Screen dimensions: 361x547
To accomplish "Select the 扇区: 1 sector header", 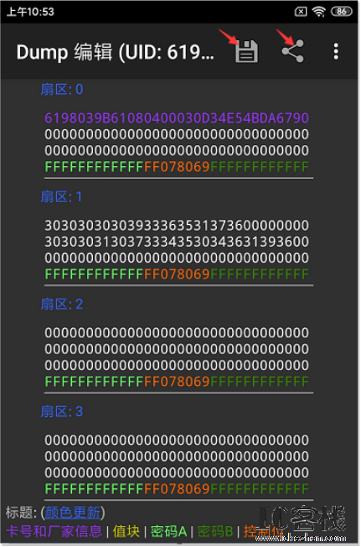I will tap(61, 197).
